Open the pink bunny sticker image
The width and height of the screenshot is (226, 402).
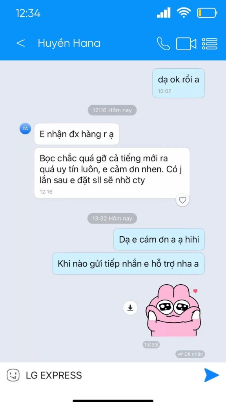pos(173,311)
